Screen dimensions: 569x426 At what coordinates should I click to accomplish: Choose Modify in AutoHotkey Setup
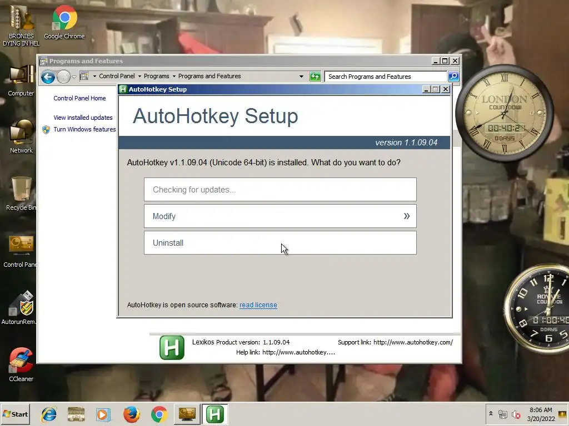pyautogui.click(x=280, y=216)
